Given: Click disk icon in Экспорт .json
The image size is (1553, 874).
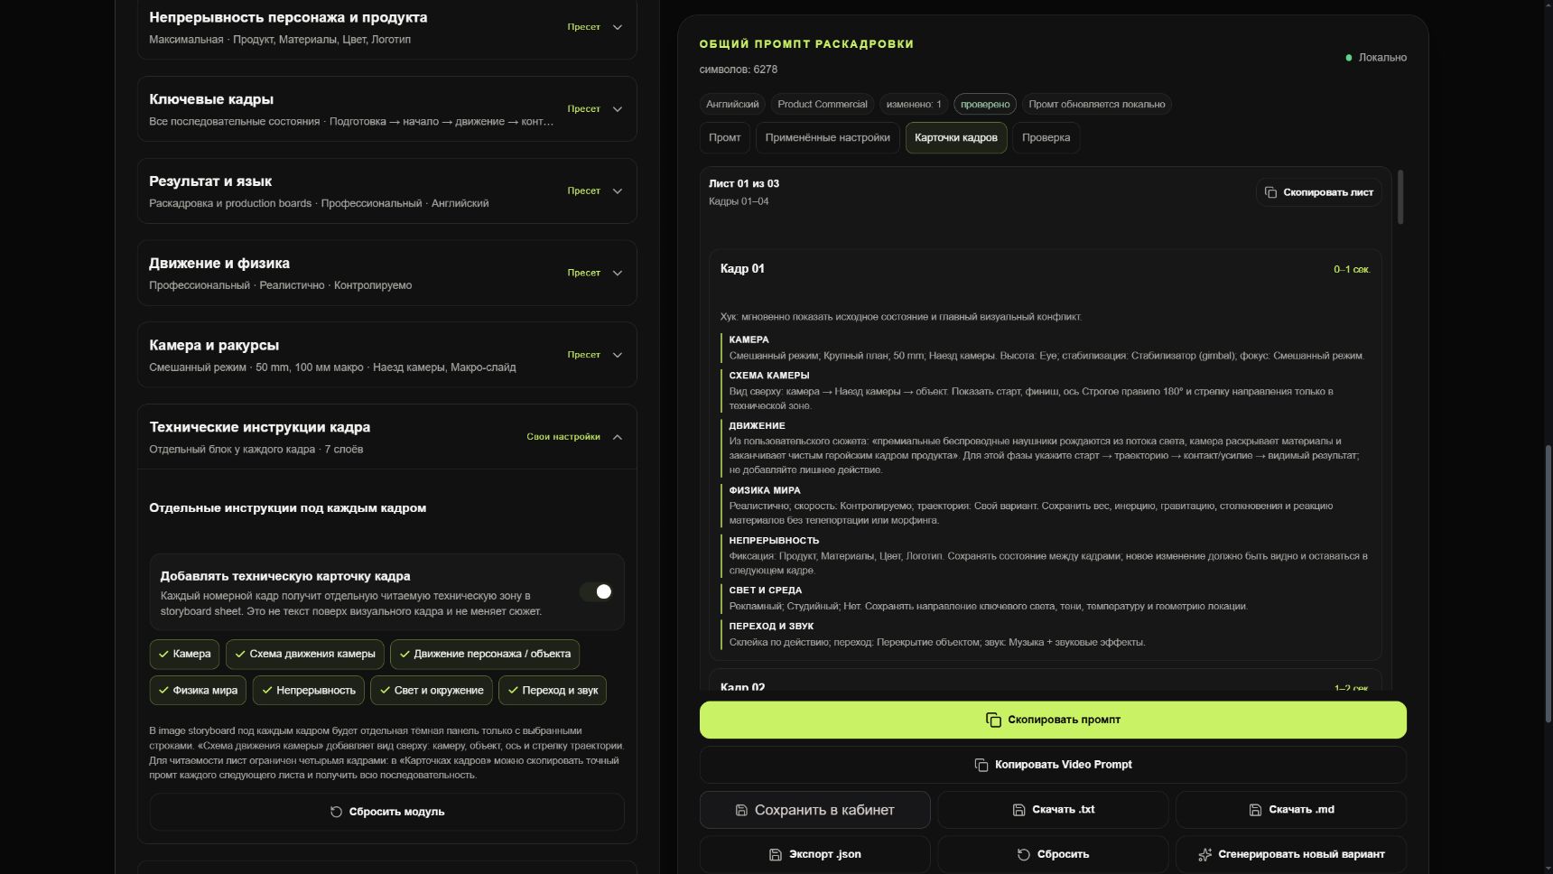Looking at the screenshot, I should pyautogui.click(x=775, y=854).
